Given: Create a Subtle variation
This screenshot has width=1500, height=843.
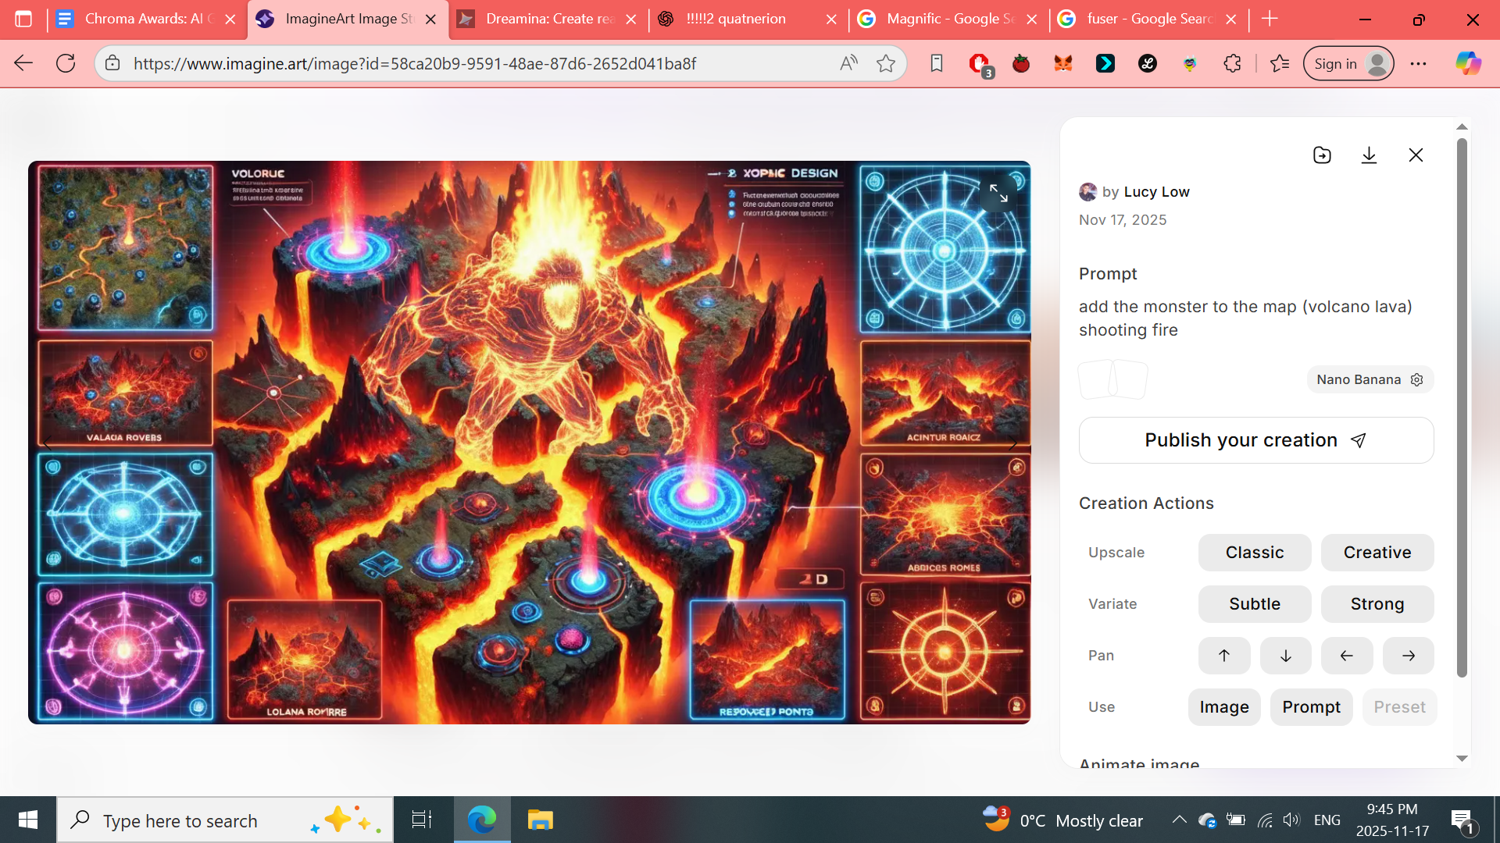Looking at the screenshot, I should click(1254, 604).
